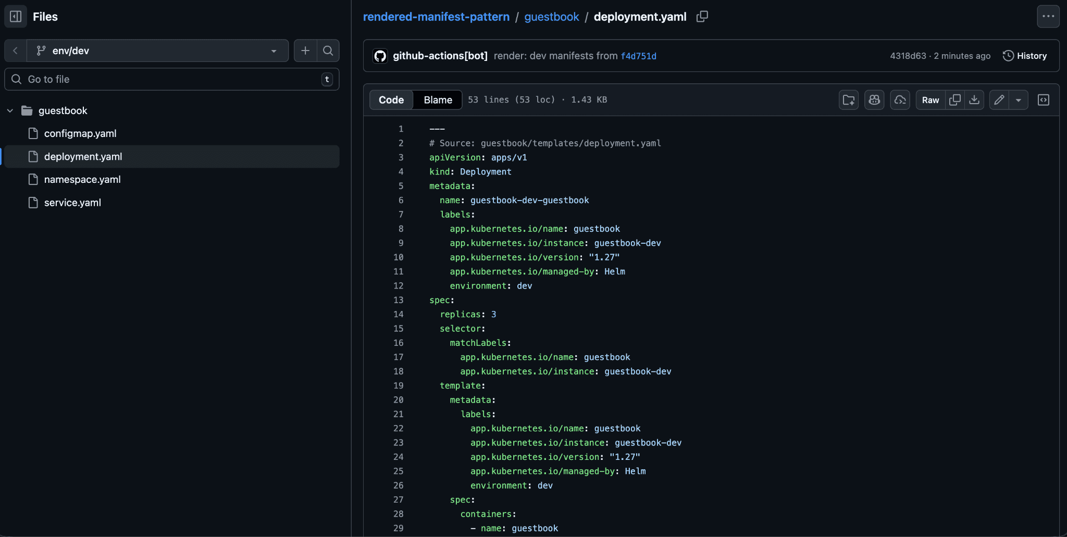The image size is (1067, 537).
Task: Select the guestbook folder
Action: (63, 110)
